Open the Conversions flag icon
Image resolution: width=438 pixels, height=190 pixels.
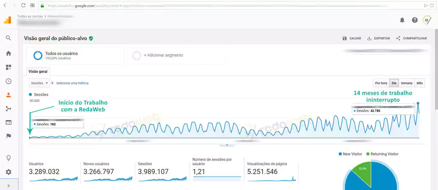pyautogui.click(x=8, y=136)
